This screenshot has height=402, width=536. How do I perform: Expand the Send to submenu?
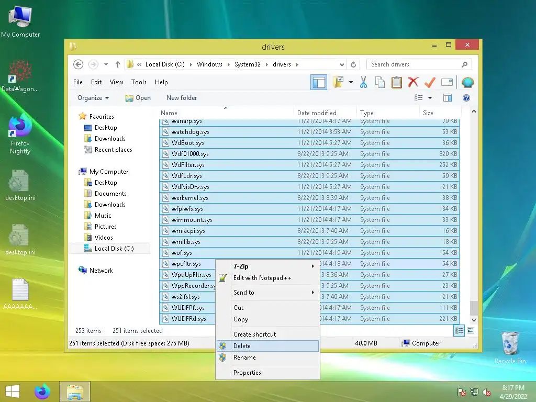click(x=267, y=293)
